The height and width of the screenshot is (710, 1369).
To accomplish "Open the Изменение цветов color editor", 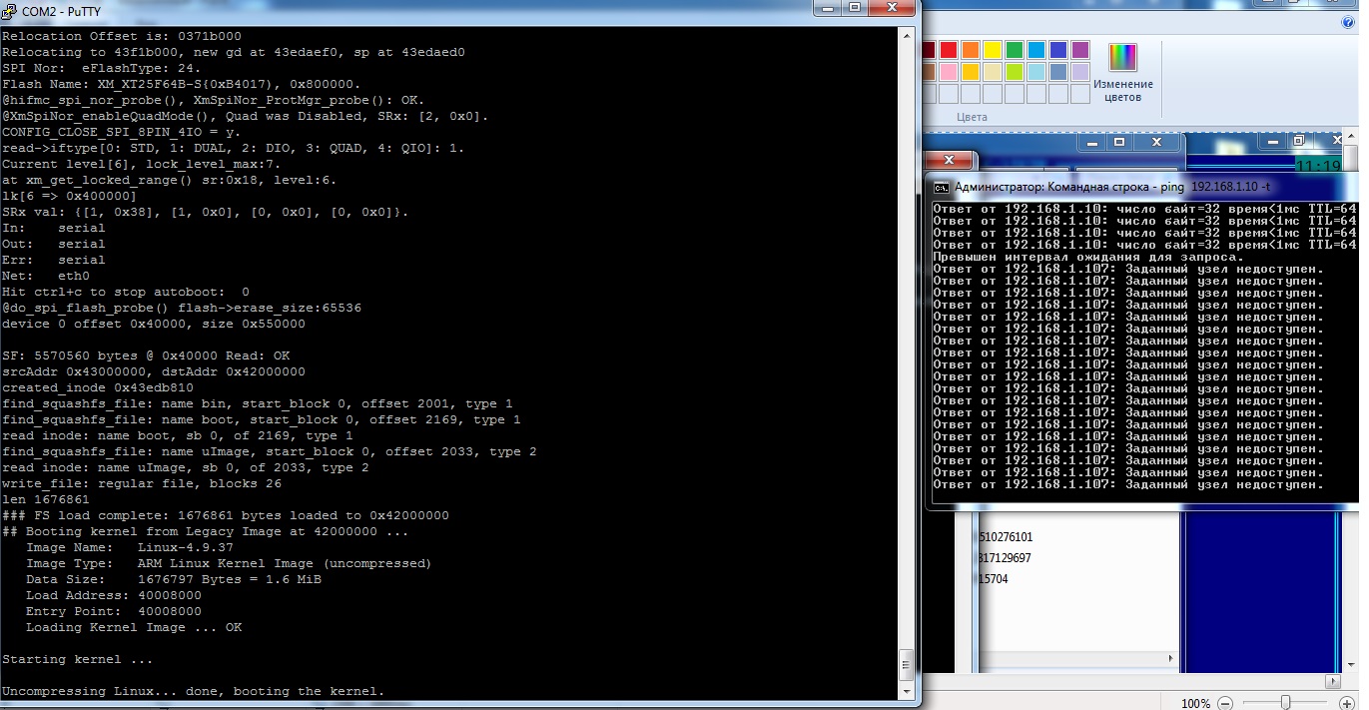I will click(1122, 73).
